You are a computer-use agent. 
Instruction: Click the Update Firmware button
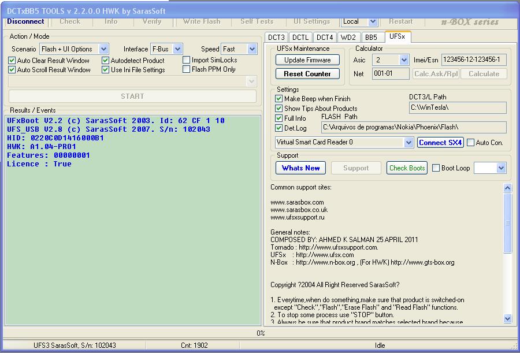(307, 60)
